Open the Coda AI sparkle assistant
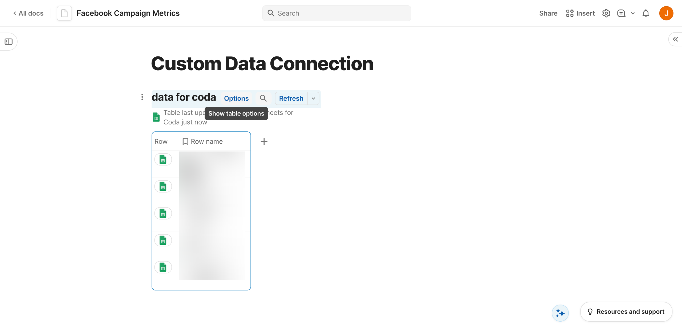Viewport: 682px width, 332px height. point(560,313)
